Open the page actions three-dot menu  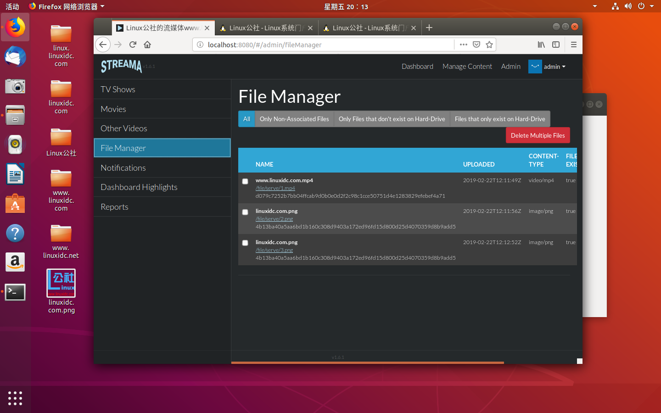click(464, 45)
